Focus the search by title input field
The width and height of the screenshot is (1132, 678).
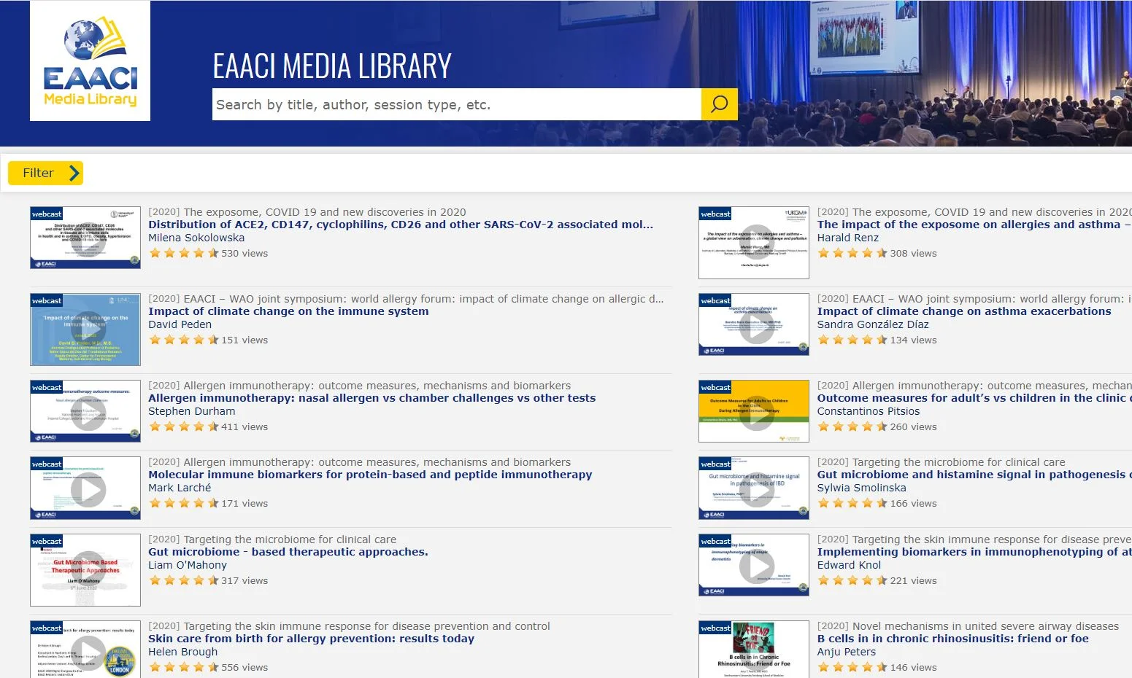pos(457,104)
